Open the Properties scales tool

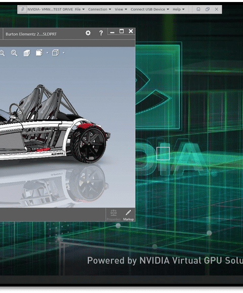[113, 215]
